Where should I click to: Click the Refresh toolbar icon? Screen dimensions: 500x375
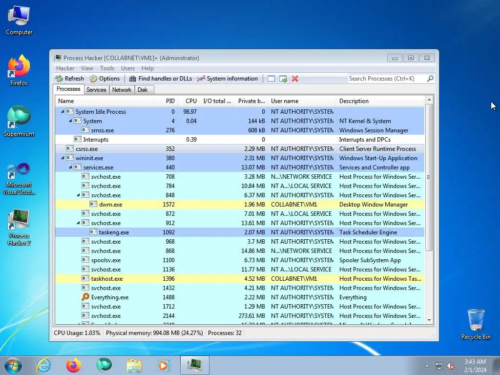pos(59,79)
